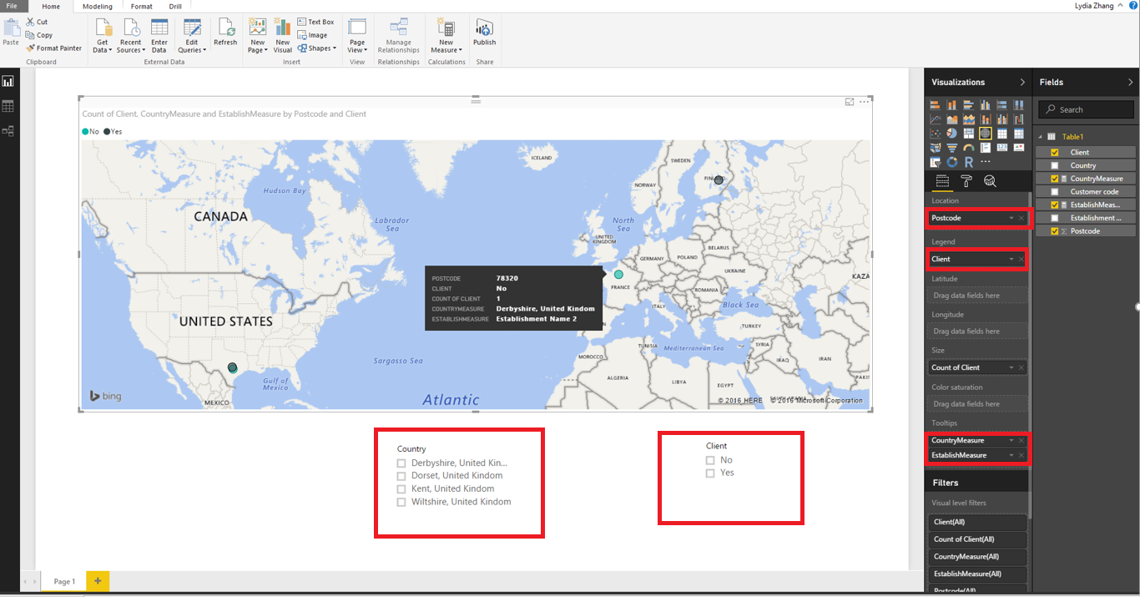
Task: Switch to the Drill tab
Action: tap(175, 6)
